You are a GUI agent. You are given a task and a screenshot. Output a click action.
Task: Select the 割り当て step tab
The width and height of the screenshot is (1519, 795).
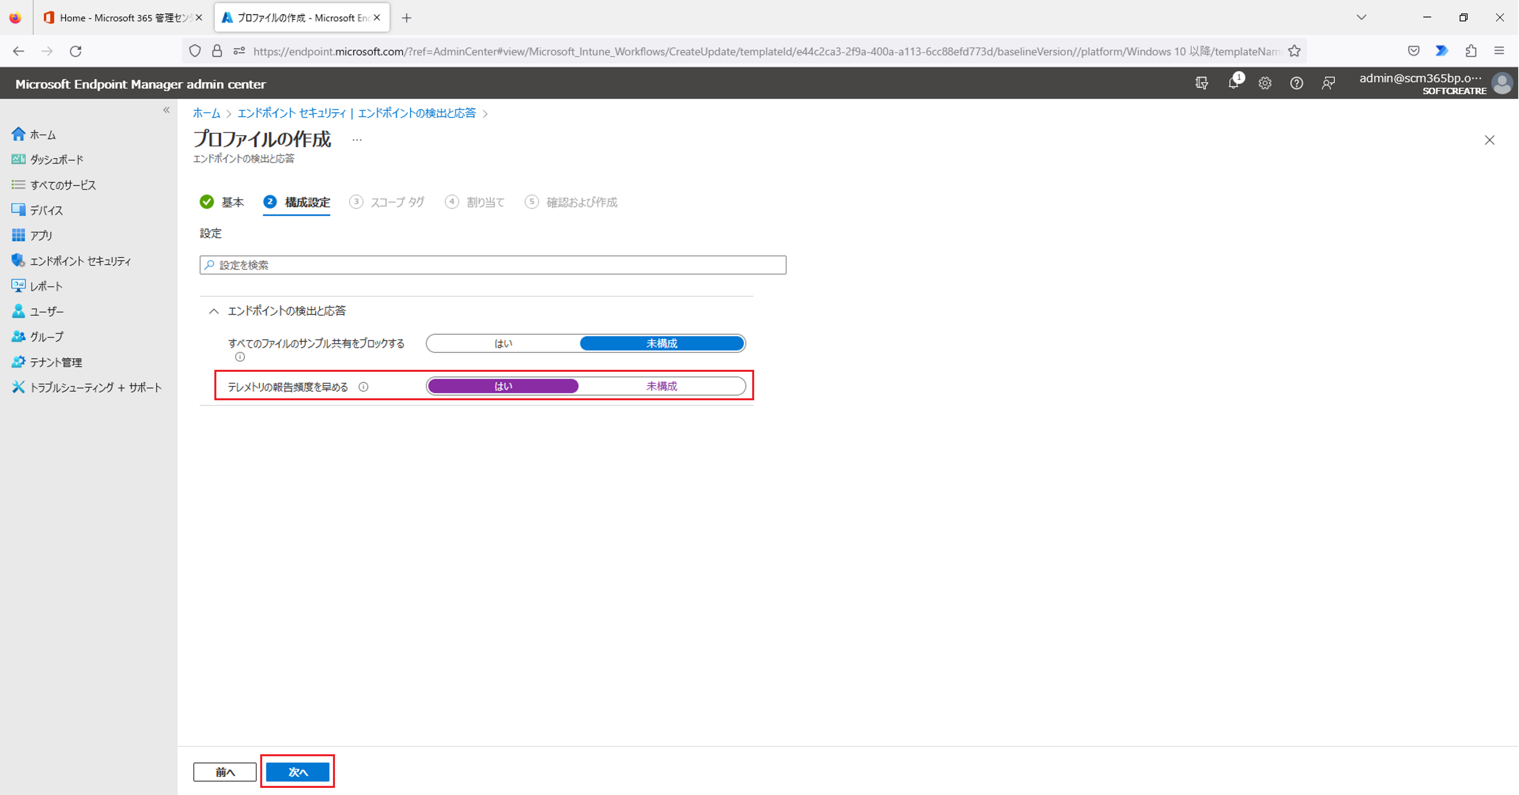[475, 202]
